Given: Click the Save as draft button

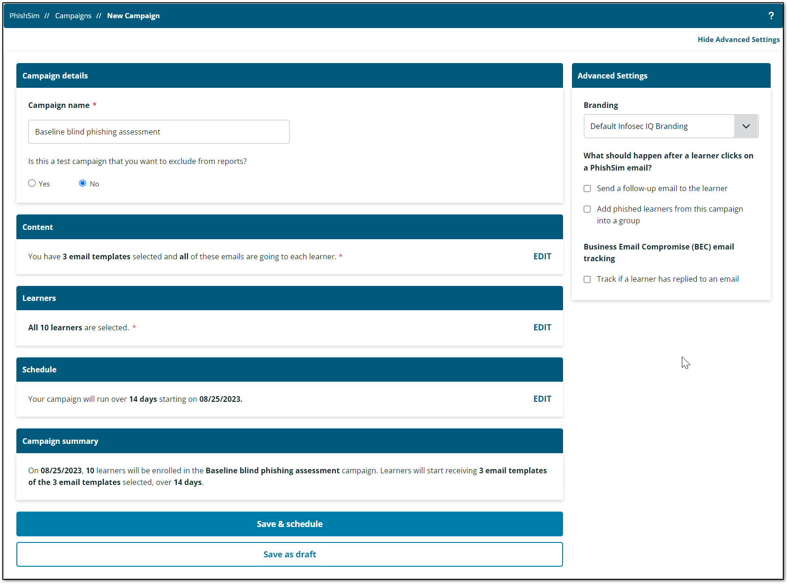Looking at the screenshot, I should click(x=289, y=554).
